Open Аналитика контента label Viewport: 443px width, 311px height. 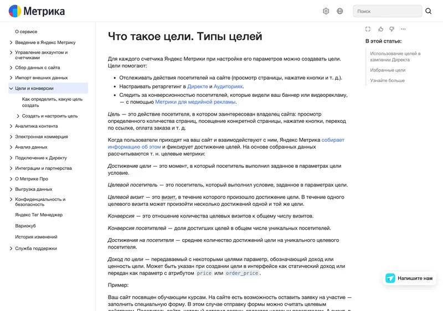point(37,126)
